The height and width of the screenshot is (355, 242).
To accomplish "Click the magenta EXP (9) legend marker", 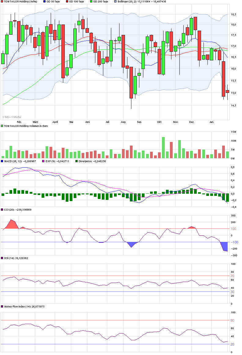I will click(43, 161).
